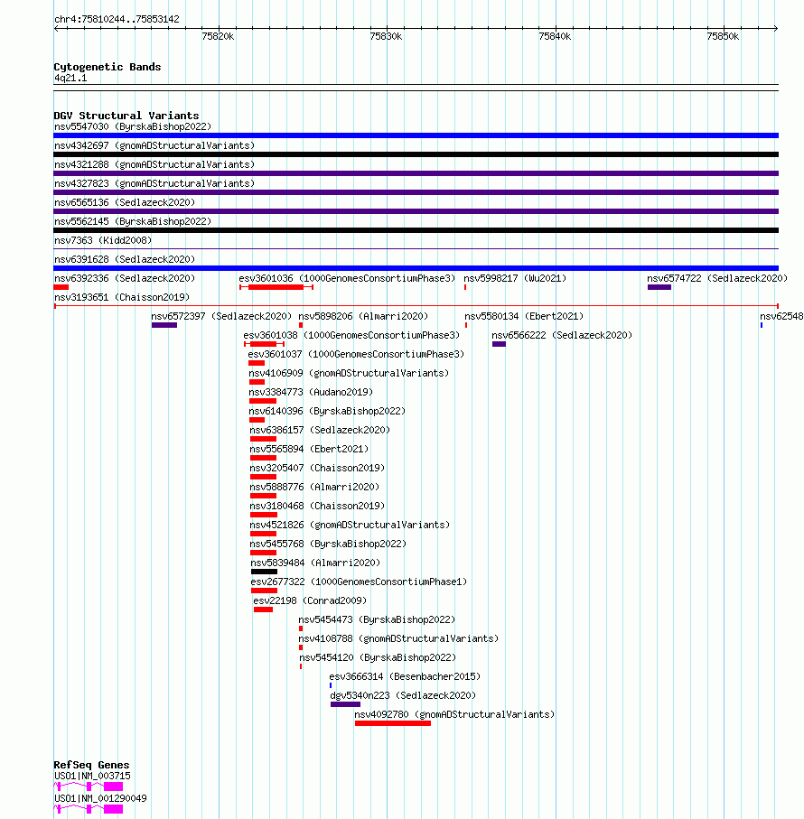Open the nsv4321288 (gnomADStructuralVariants) label
Image resolution: width=804 pixels, height=819 pixels.
154,164
